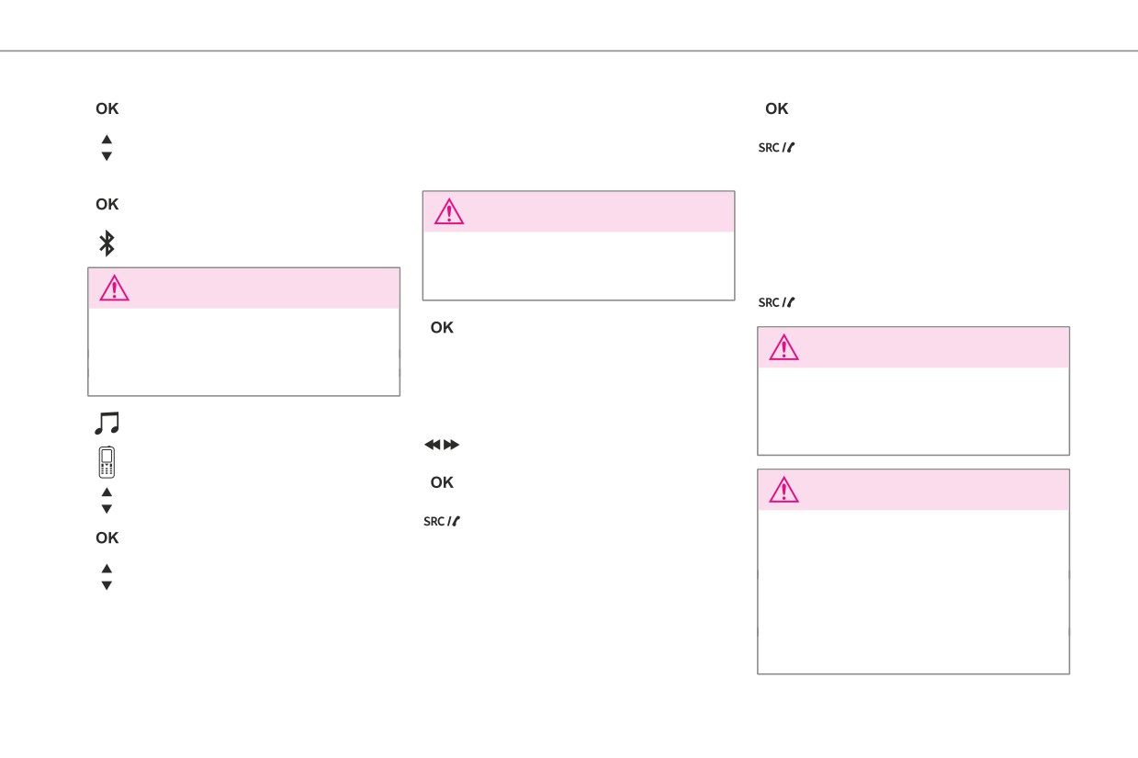The image size is (1138, 758).
Task: Click the Bluetooth symbol icon
Action: click(x=107, y=243)
